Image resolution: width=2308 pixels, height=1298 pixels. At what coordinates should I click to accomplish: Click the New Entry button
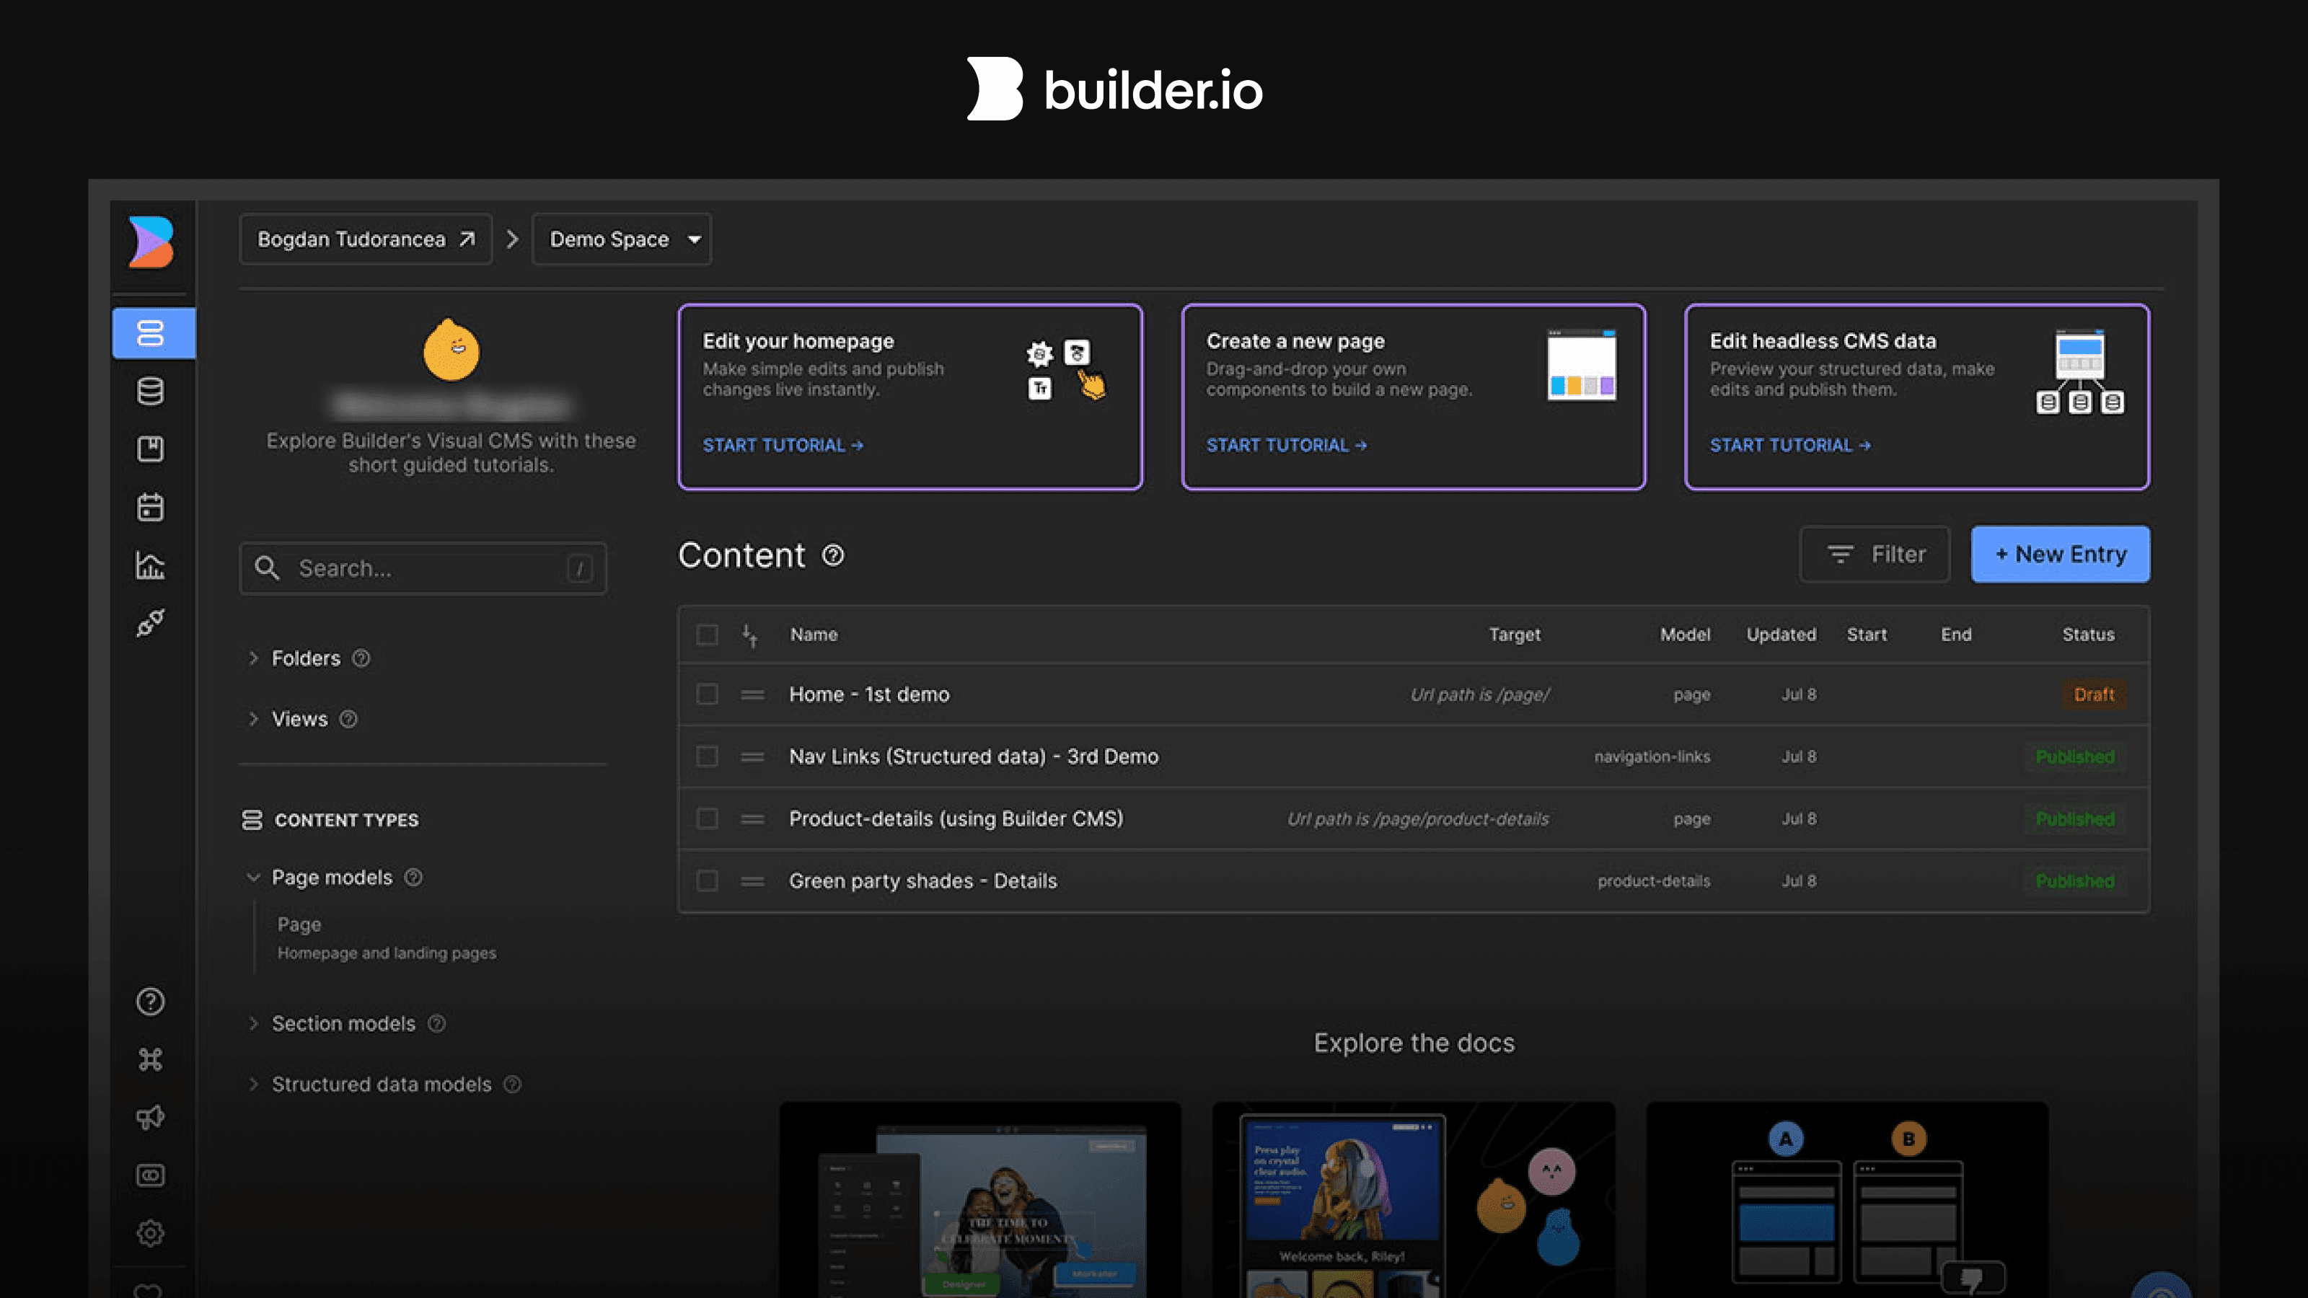[2060, 555]
